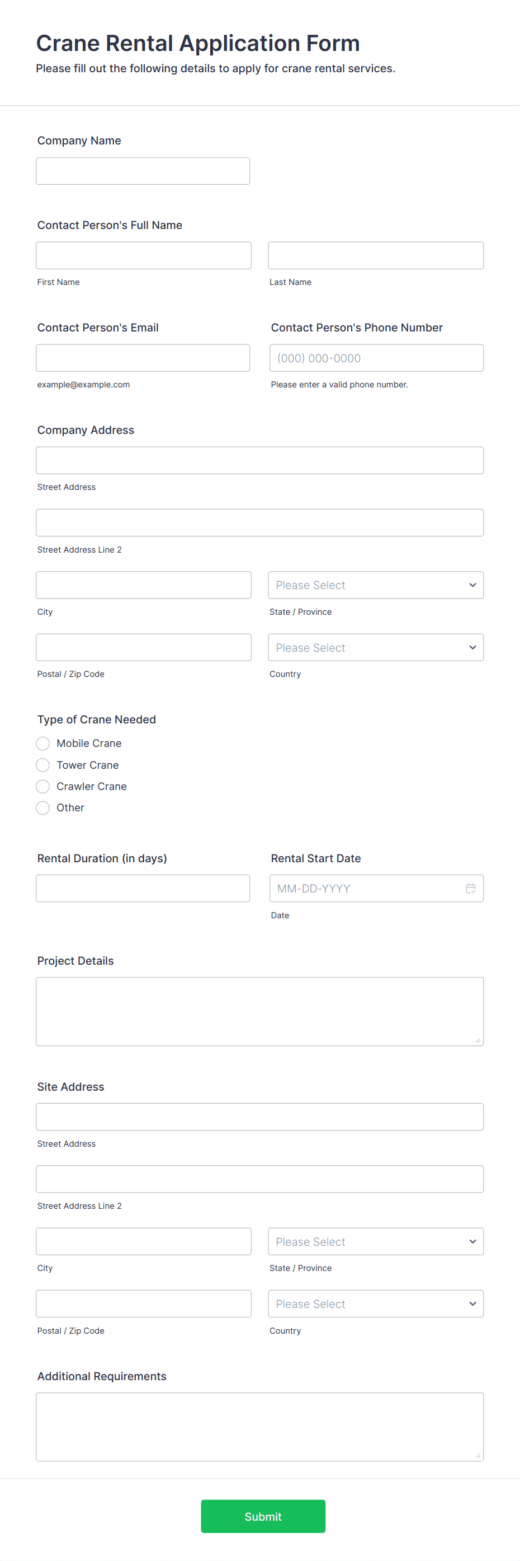Click the Street Address field under Company Address
Image resolution: width=520 pixels, height=1561 pixels.
(259, 460)
